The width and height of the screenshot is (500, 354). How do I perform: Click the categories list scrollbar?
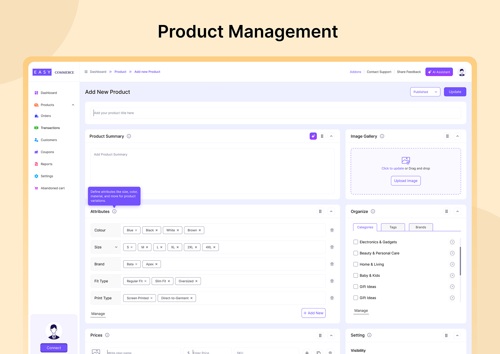(x=460, y=261)
